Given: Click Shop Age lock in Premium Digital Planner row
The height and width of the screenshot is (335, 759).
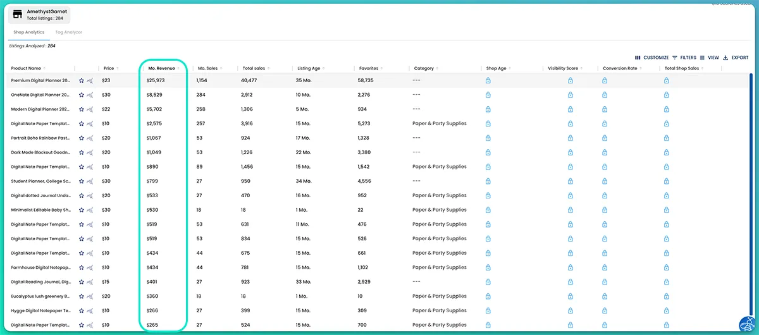Looking at the screenshot, I should click(488, 81).
